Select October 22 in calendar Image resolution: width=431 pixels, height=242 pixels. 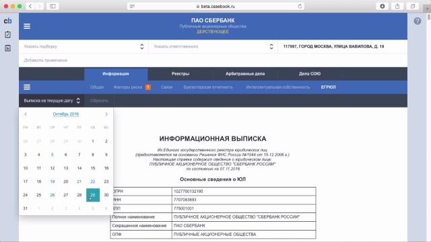[93, 182]
